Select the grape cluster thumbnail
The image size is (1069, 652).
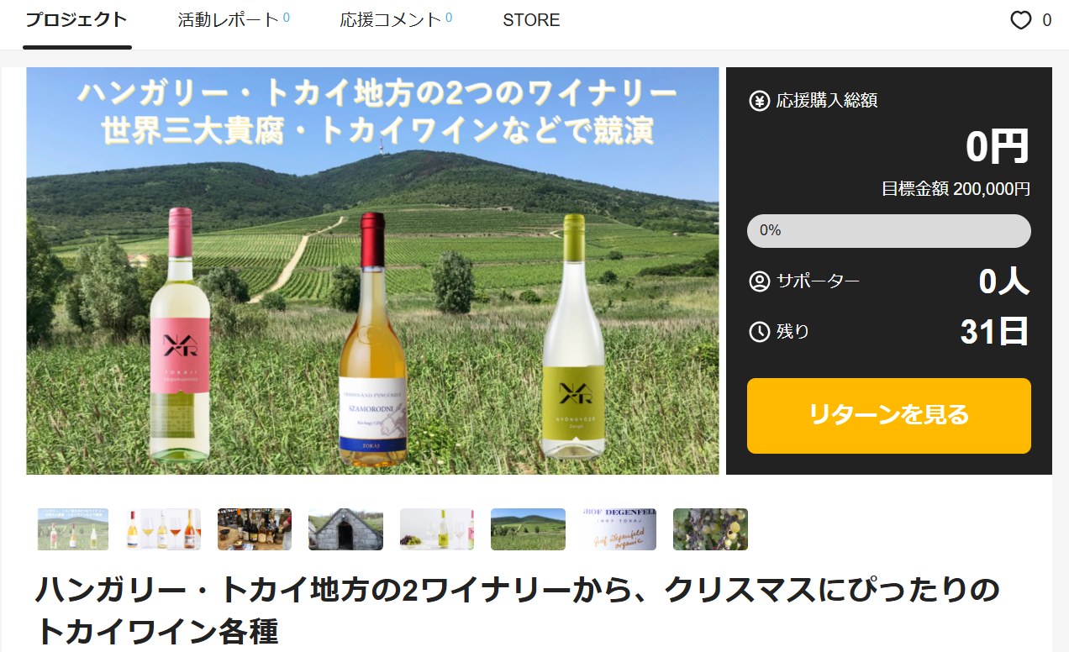click(x=710, y=529)
